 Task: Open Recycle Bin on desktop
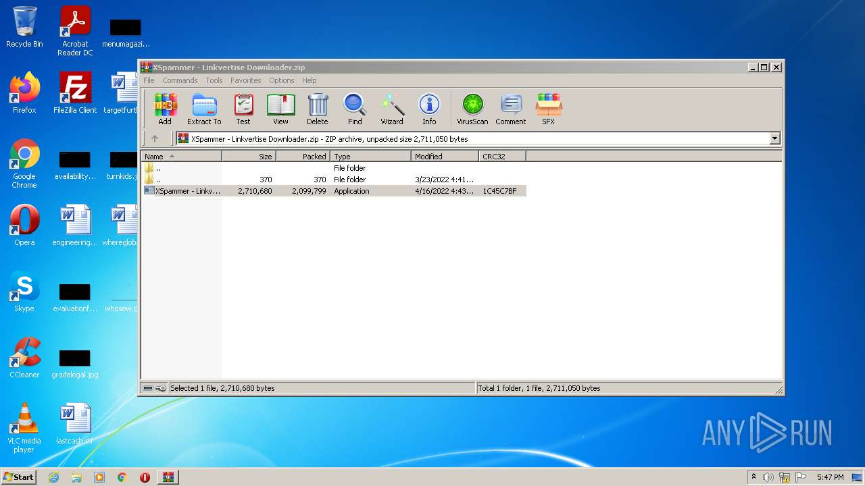(x=24, y=27)
